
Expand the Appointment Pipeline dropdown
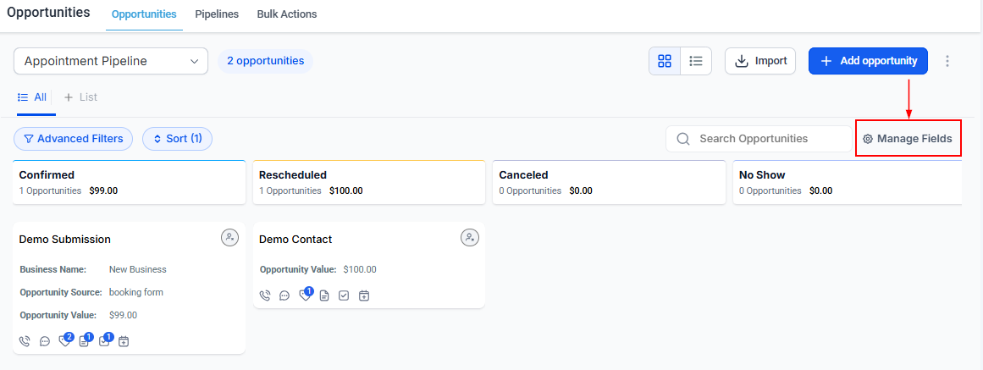click(x=111, y=61)
